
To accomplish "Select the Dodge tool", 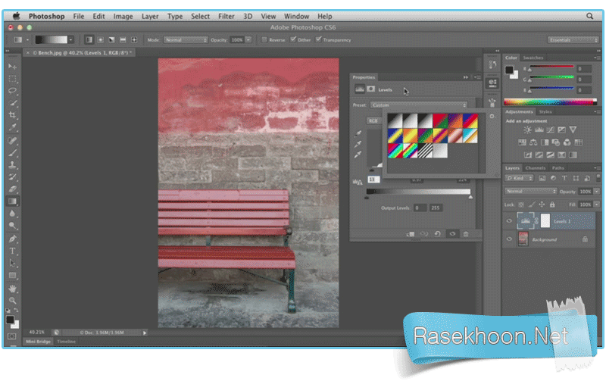I will (12, 225).
